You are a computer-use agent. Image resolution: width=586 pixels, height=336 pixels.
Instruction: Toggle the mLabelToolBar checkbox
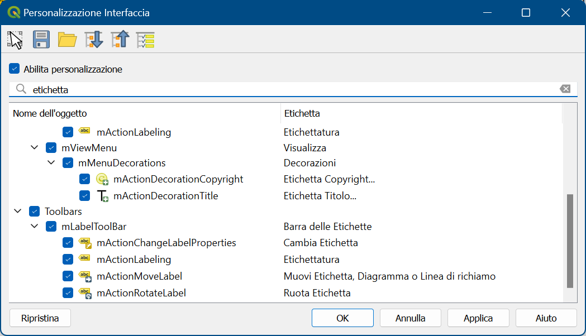51,226
